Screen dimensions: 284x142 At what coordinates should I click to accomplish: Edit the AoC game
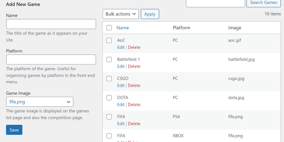coord(121,48)
